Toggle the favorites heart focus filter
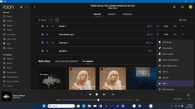Image resolution: width=195 pixels, height=109 pixels. pyautogui.click(x=51, y=20)
